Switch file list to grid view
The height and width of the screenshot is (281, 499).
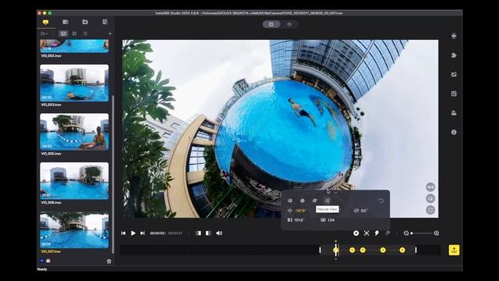[75, 34]
